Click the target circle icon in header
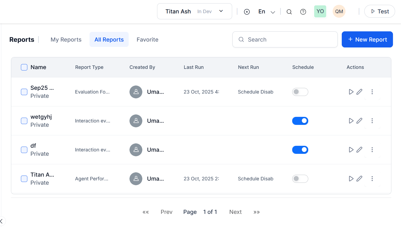401x227 pixels. point(247,12)
